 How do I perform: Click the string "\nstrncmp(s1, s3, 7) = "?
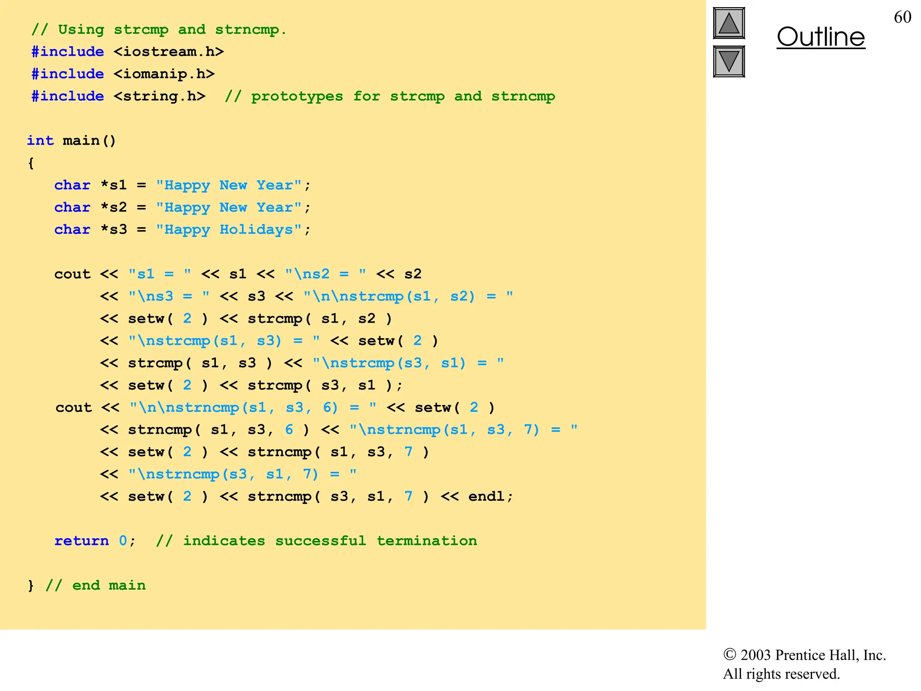click(464, 430)
